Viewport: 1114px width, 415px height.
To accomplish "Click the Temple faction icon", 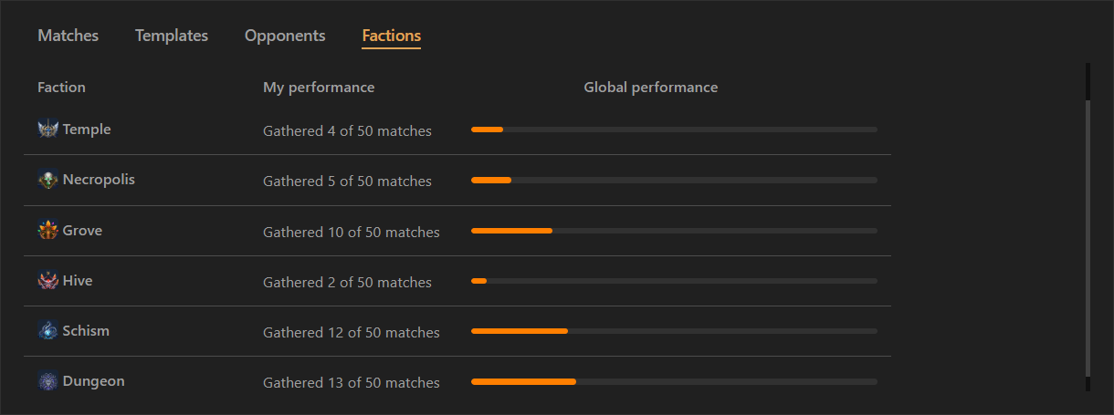I will [x=47, y=130].
